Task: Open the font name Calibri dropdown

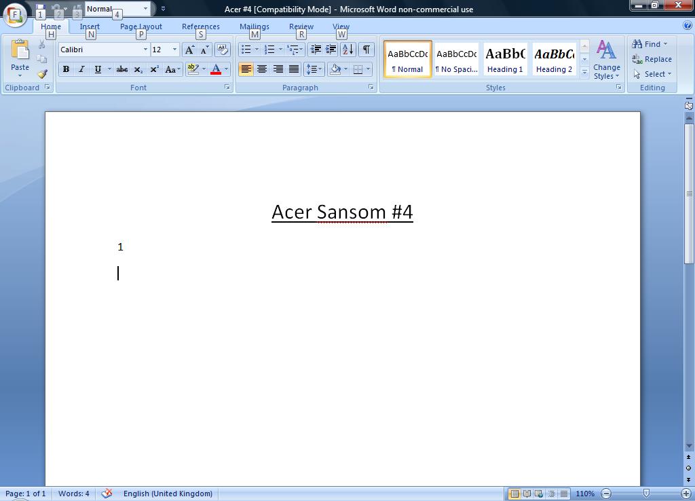Action: tap(145, 50)
